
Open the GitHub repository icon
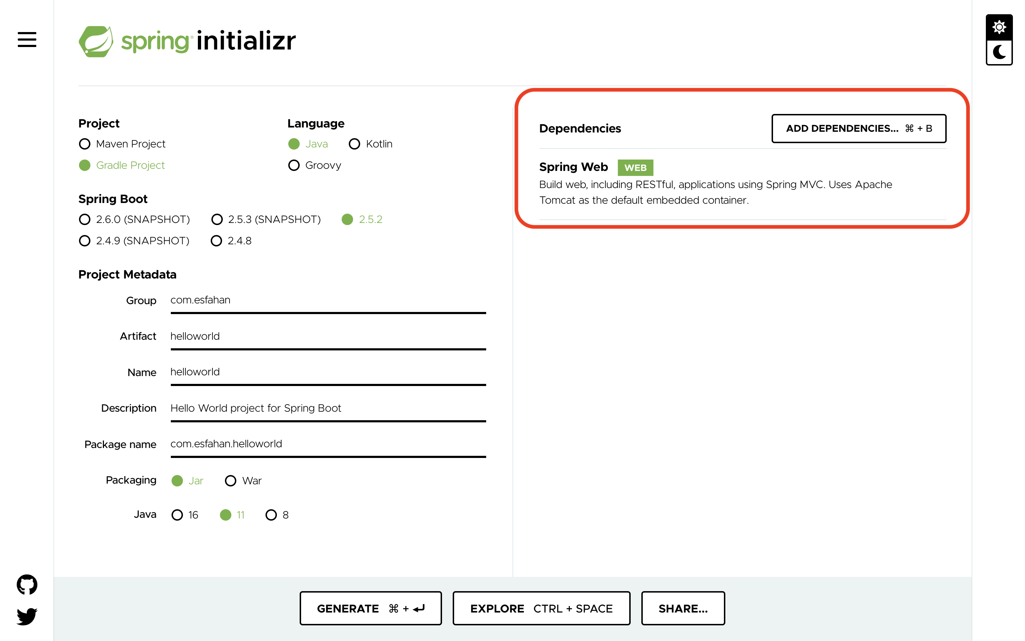tap(26, 584)
